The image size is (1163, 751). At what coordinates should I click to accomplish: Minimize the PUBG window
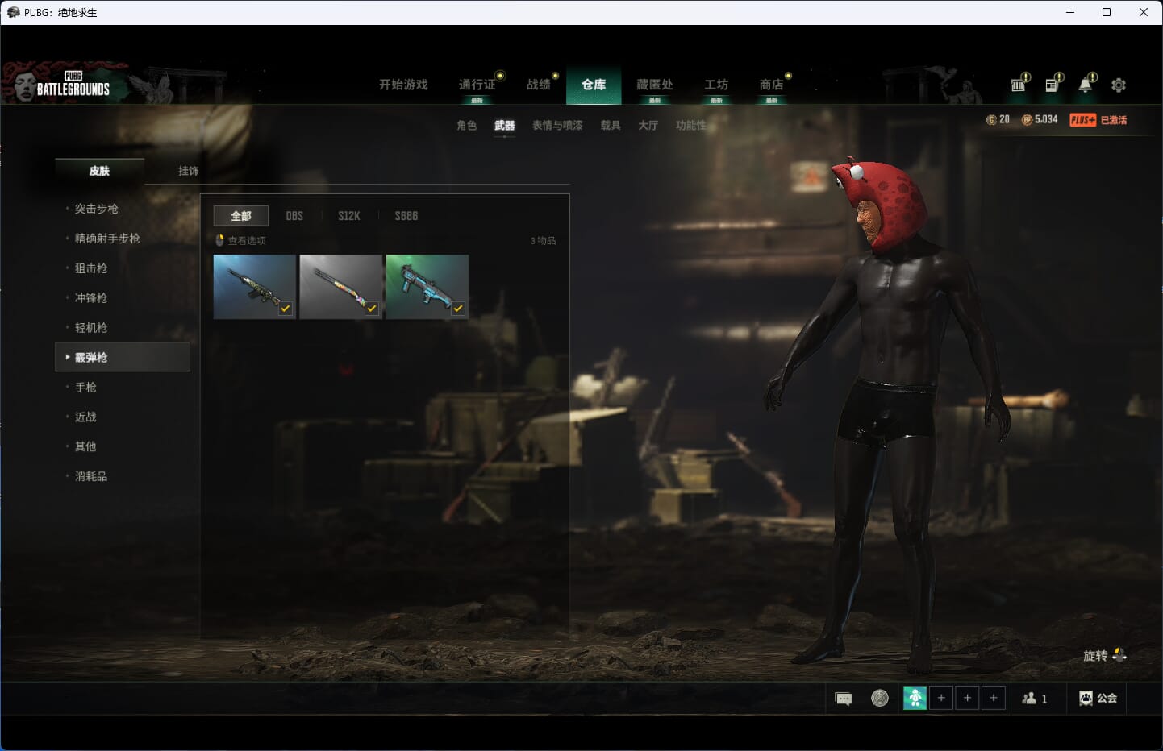(1070, 12)
